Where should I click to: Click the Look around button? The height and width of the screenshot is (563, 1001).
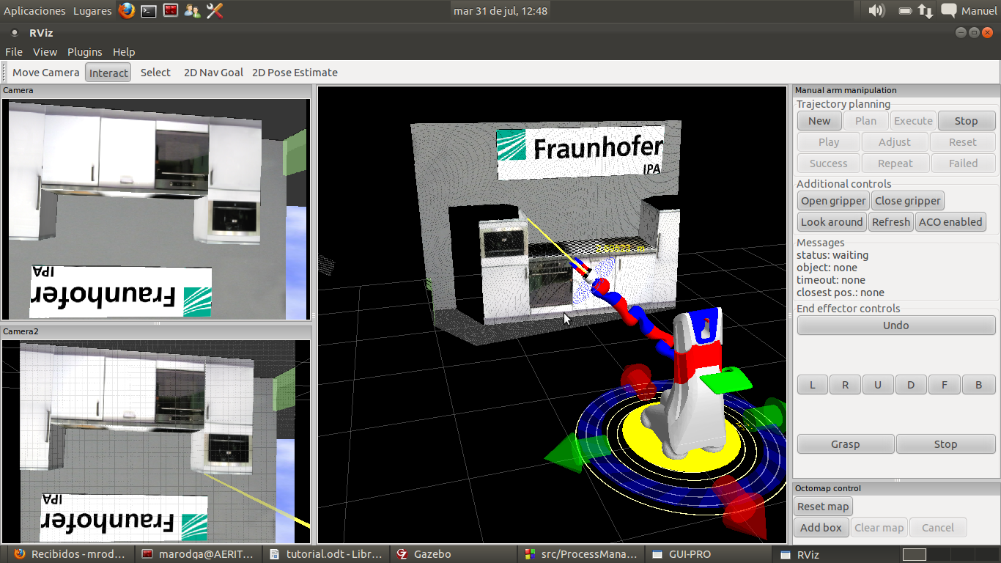[x=832, y=222]
